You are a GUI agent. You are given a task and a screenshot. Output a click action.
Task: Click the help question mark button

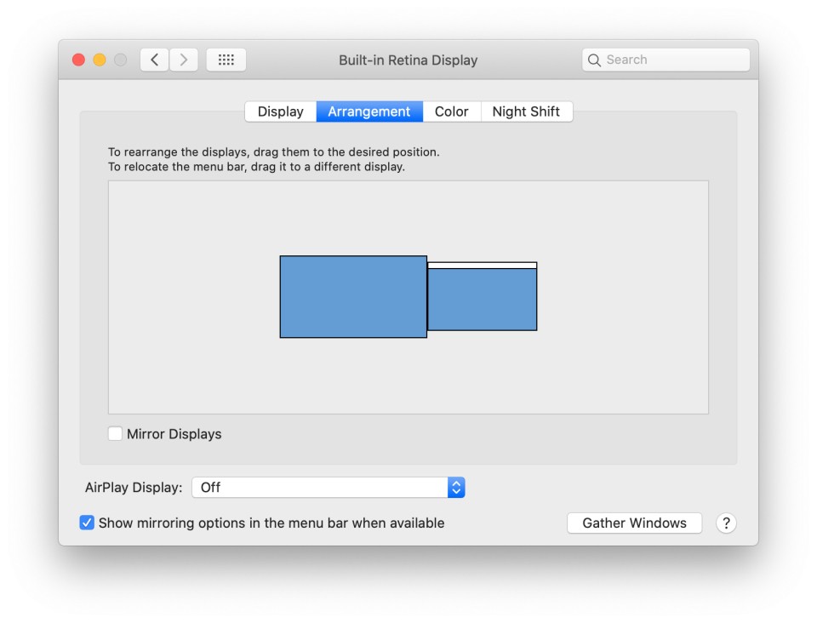point(725,523)
